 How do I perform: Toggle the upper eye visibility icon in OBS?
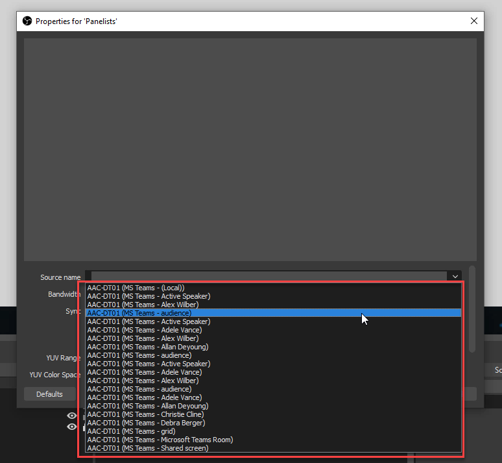72,416
